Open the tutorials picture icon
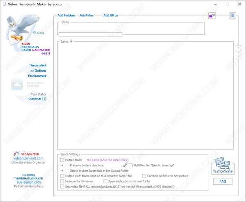The width and height of the screenshot is (246, 202). point(223,166)
